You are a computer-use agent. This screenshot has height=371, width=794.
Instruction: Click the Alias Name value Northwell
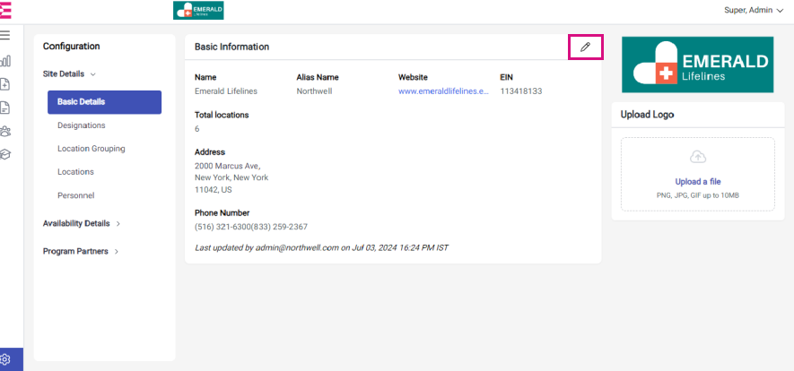click(x=315, y=91)
